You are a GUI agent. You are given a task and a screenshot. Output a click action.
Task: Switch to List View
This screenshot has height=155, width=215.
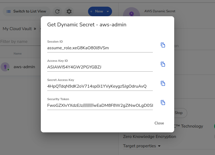26,11
